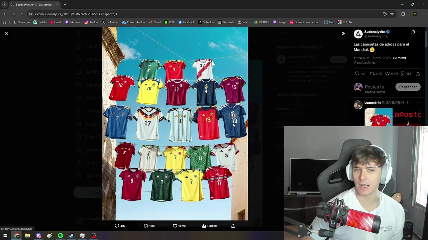Open the Twitch bookmark

pyautogui.click(x=40, y=22)
